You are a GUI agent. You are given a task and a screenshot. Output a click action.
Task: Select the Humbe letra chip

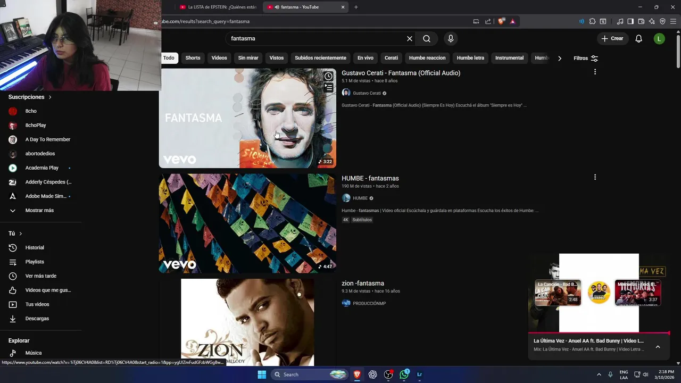coord(470,58)
